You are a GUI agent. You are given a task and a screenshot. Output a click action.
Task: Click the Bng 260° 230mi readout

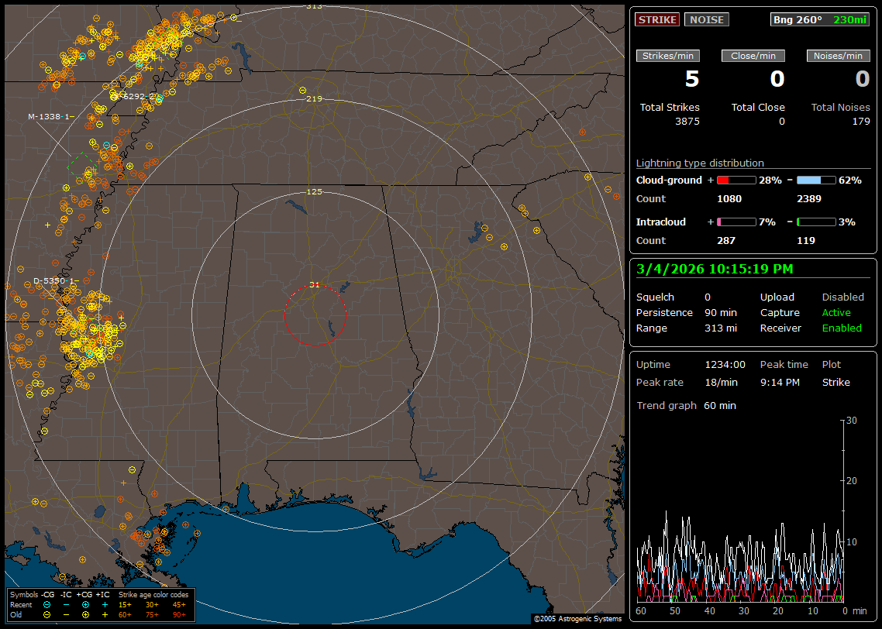coord(820,20)
